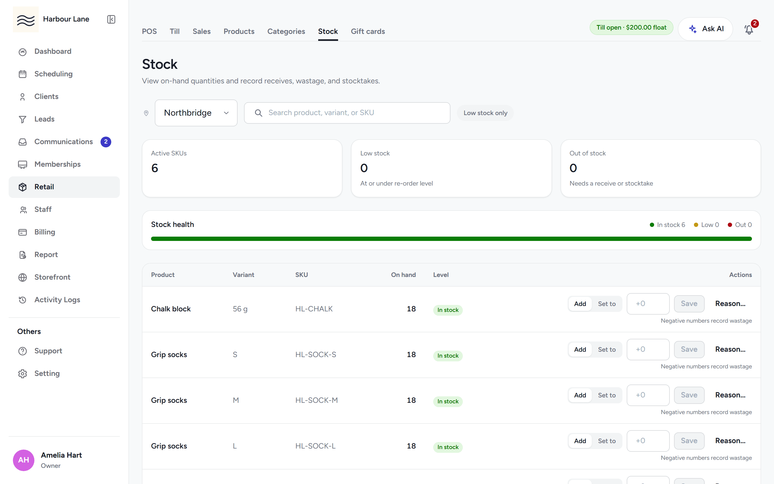
Task: Open Reason dropdown for HL-SOCK-S
Action: tap(730, 350)
